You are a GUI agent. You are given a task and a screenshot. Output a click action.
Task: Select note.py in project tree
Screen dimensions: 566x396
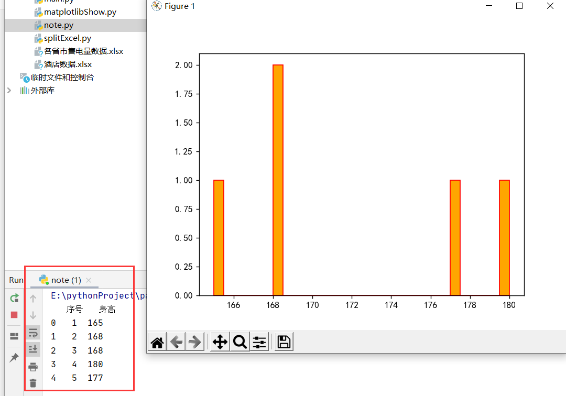59,25
